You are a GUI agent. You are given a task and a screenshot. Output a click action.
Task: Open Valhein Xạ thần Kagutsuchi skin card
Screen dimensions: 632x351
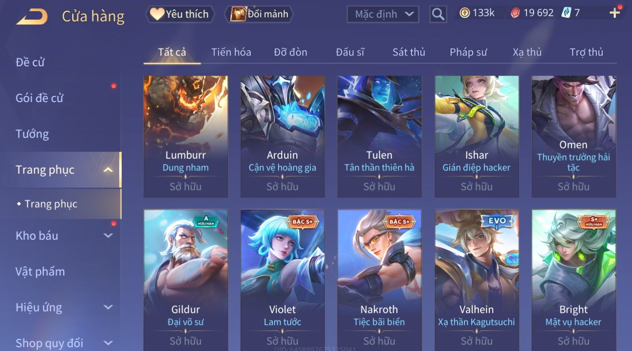click(x=477, y=280)
